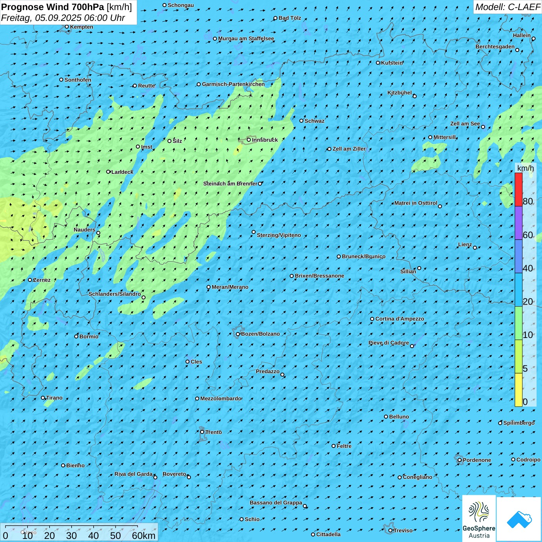Click the Cortina d'Ampezzo label
This screenshot has width=542, height=542.
point(400,319)
